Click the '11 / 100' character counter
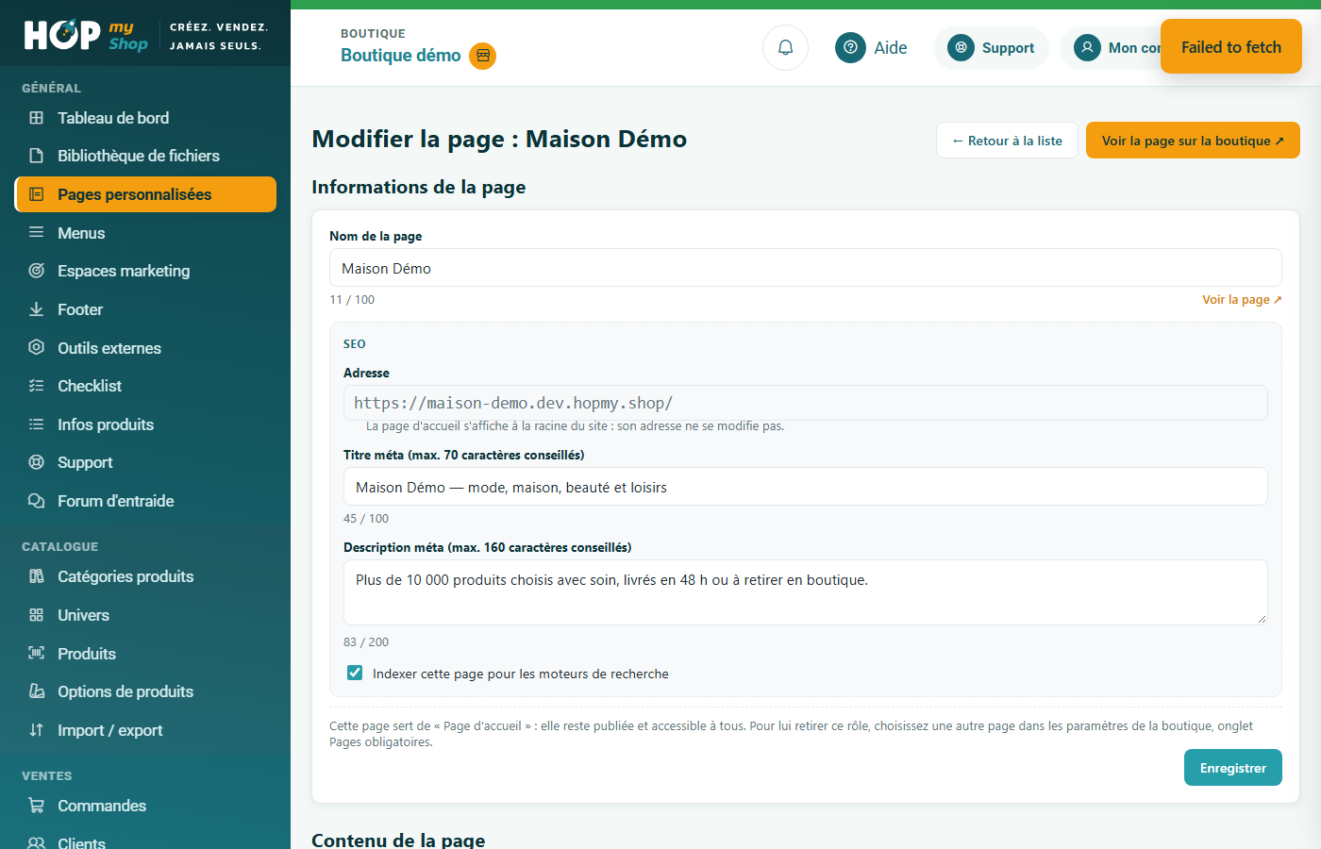This screenshot has width=1321, height=849. (352, 300)
